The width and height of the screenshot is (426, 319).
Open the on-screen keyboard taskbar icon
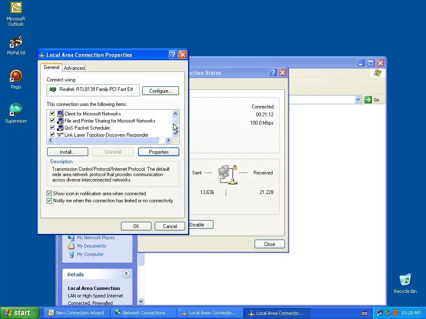click(364, 313)
